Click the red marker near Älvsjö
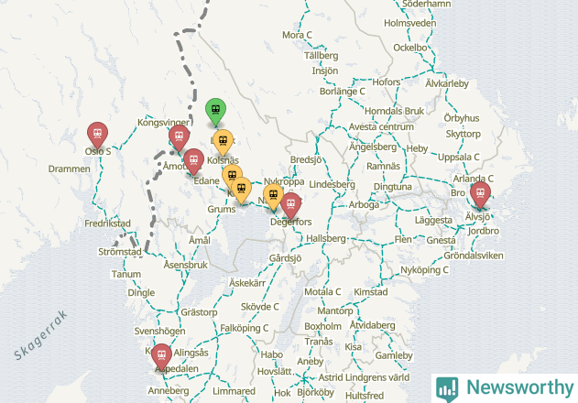 click(x=480, y=195)
